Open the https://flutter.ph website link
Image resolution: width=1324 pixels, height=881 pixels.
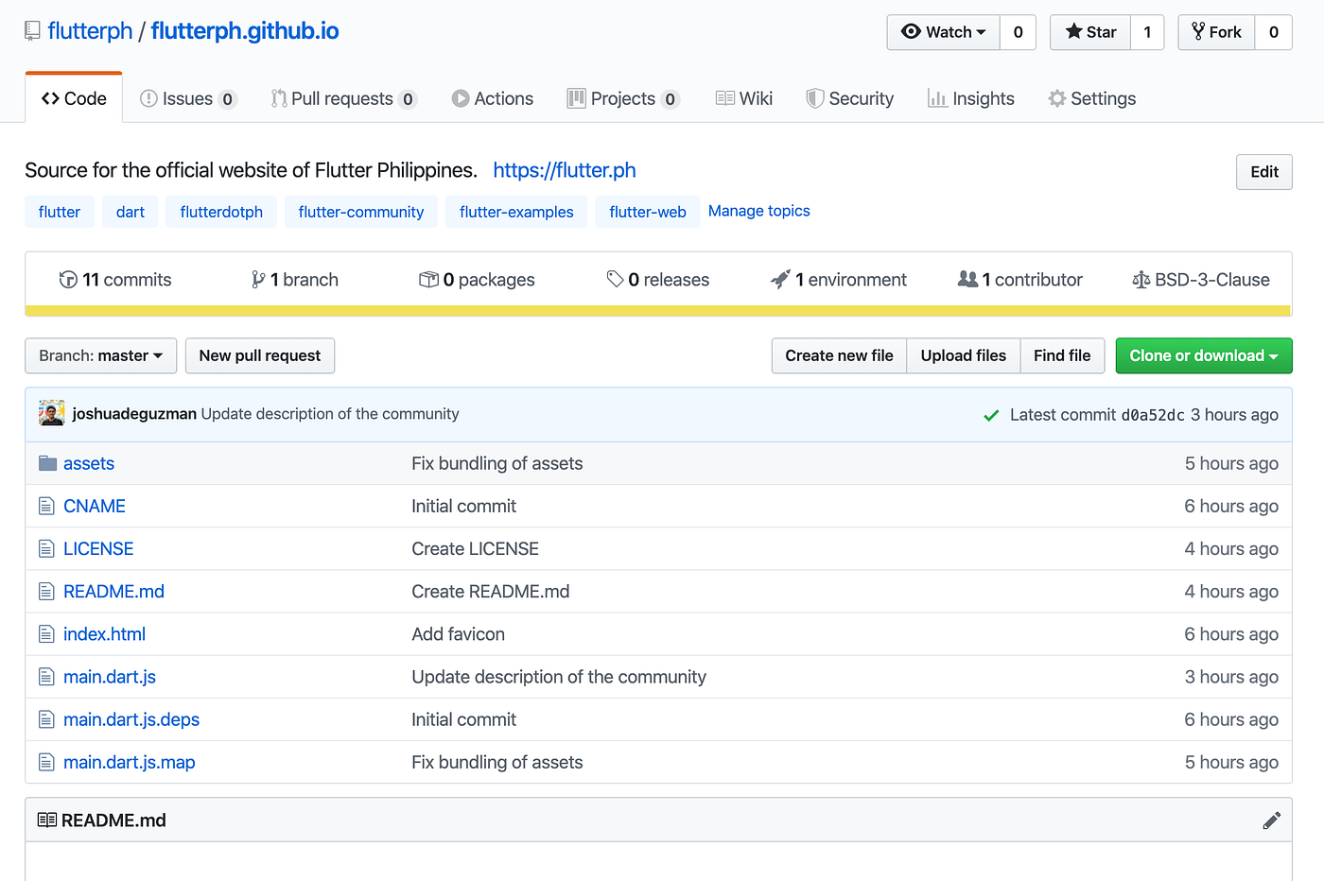(564, 170)
